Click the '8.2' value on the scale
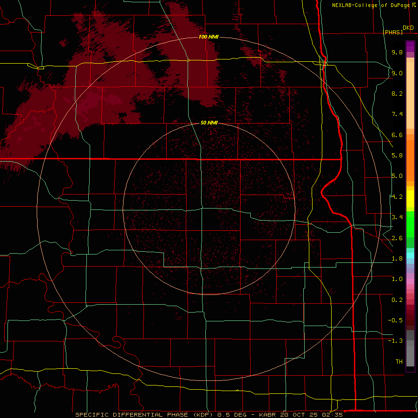This screenshot has height=418, width=418. tap(397, 93)
